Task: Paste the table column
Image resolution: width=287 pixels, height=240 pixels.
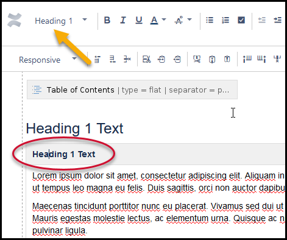Action: point(227,59)
